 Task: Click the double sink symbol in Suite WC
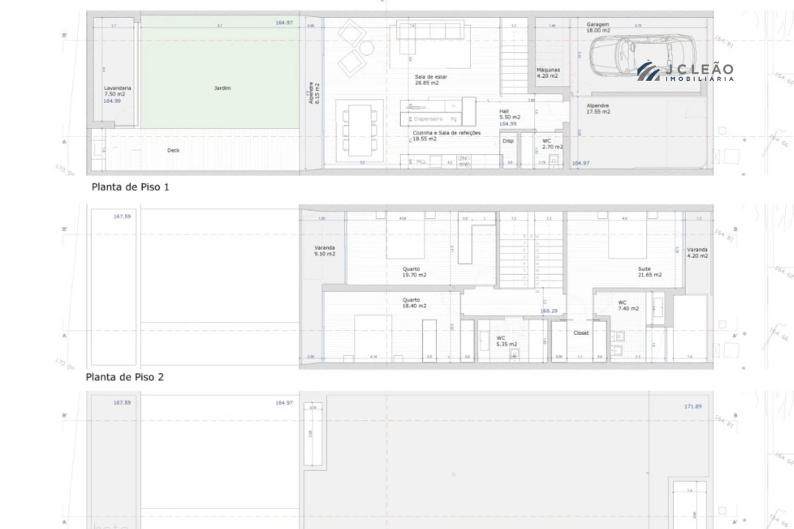click(617, 343)
